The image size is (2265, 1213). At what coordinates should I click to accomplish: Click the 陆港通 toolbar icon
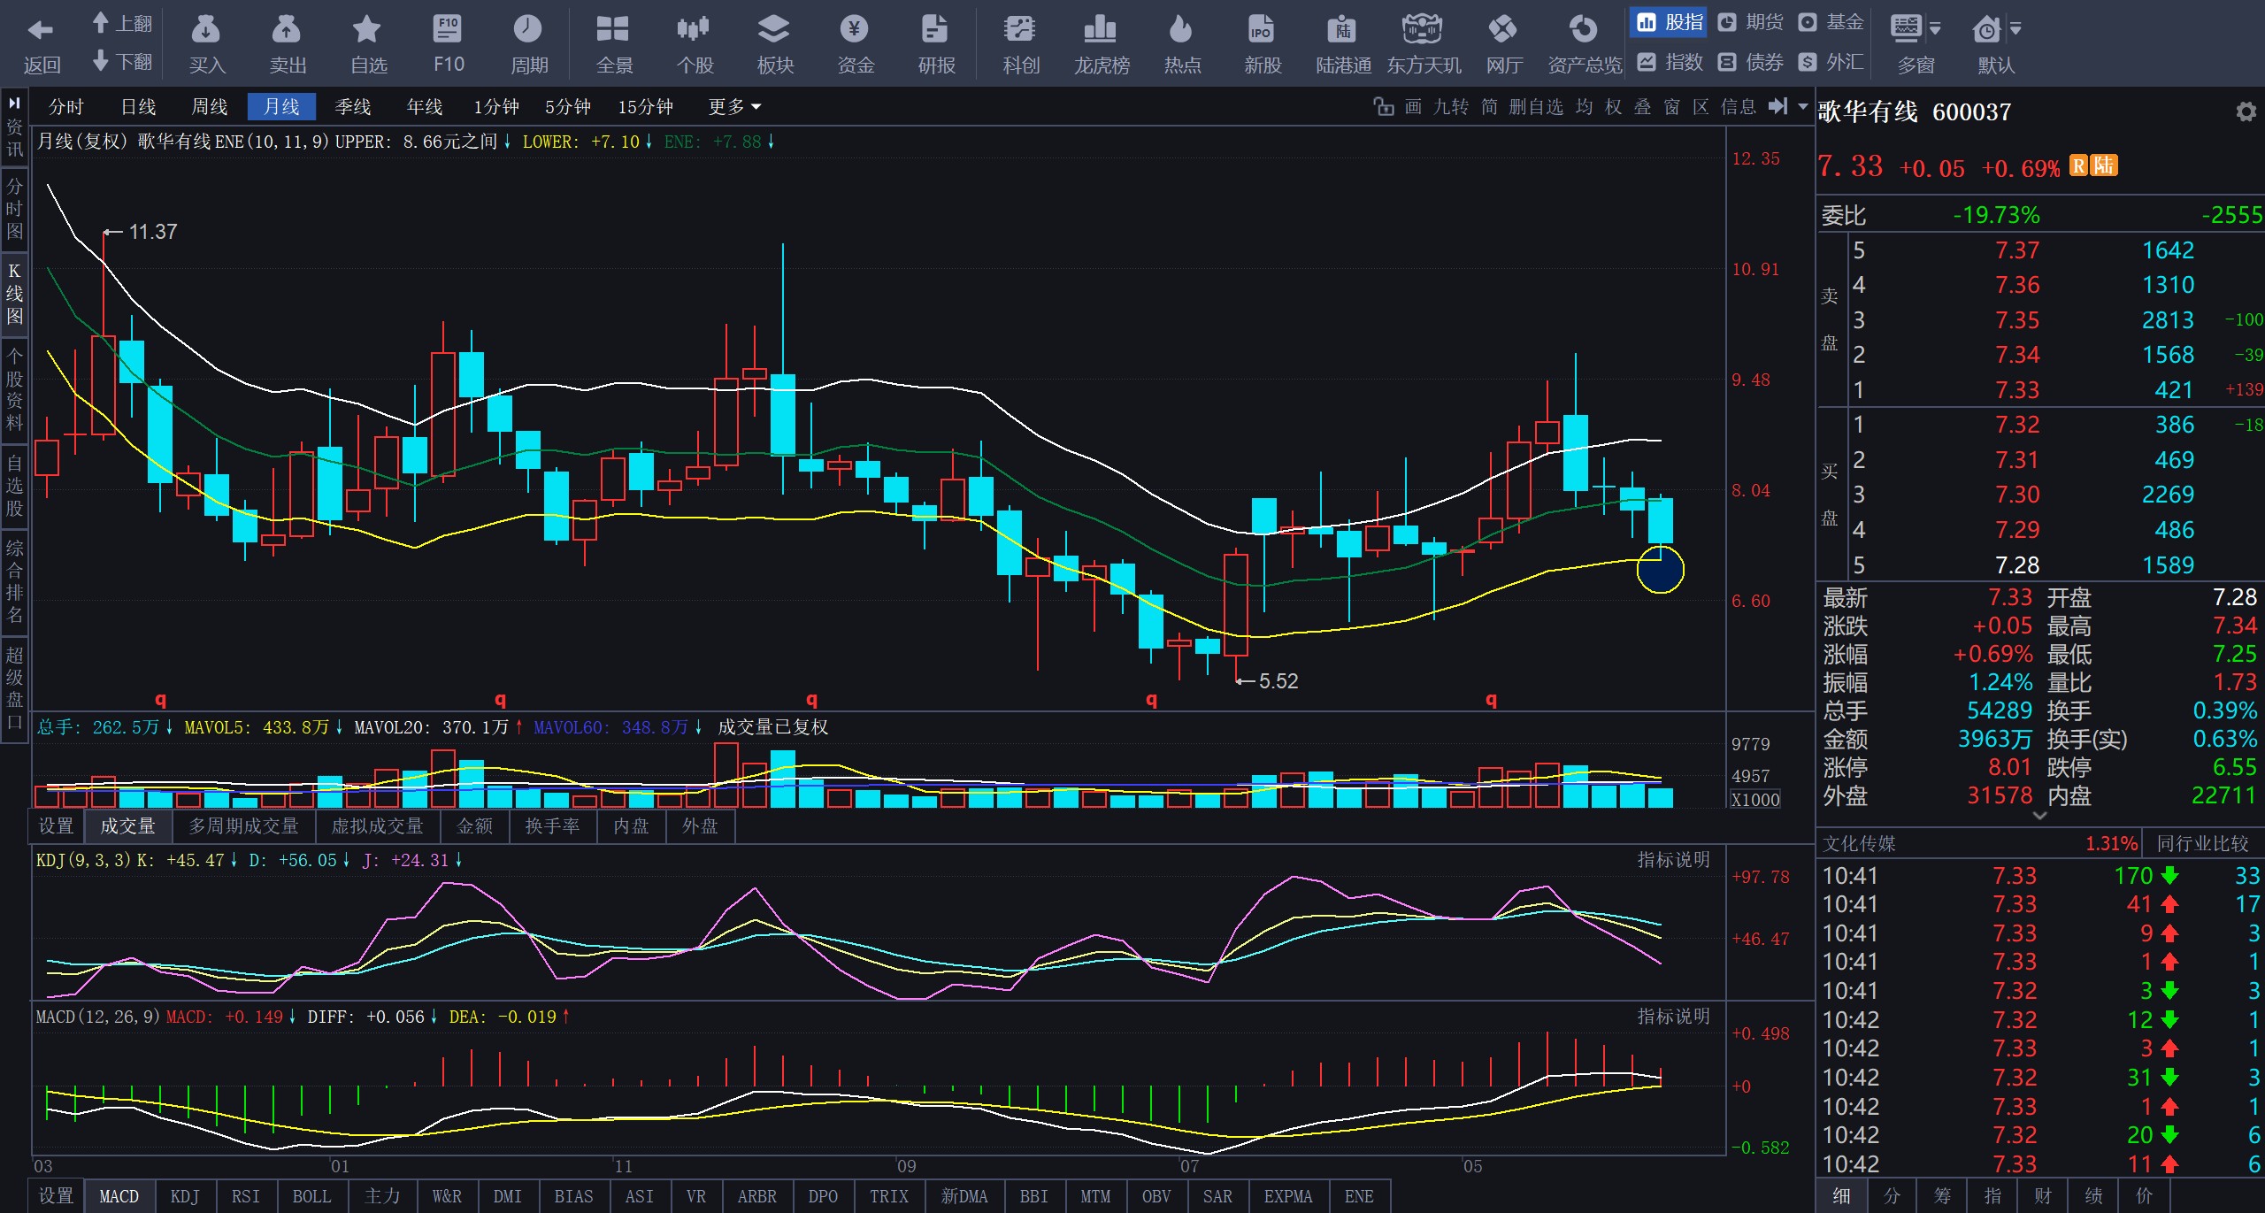1342,30
